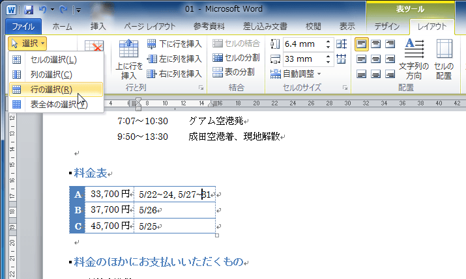Select align top left icon

pos(361,44)
